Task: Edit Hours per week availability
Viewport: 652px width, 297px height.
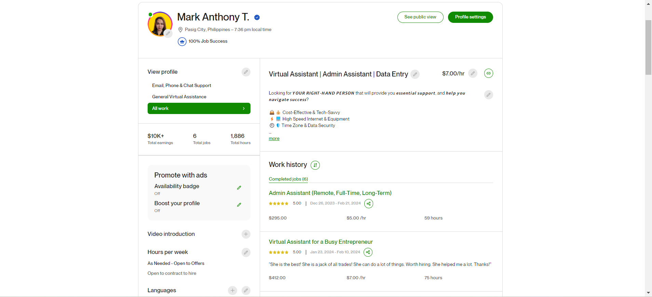Action: [x=246, y=253]
